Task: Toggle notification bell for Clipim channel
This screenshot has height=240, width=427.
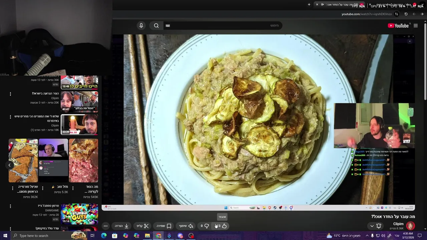Action: 379,226
